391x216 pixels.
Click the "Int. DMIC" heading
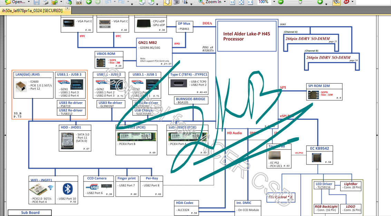(244, 203)
